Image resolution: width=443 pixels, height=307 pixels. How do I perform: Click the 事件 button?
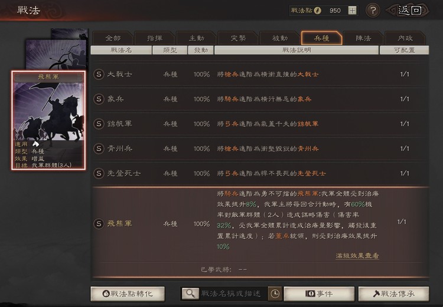319,294
